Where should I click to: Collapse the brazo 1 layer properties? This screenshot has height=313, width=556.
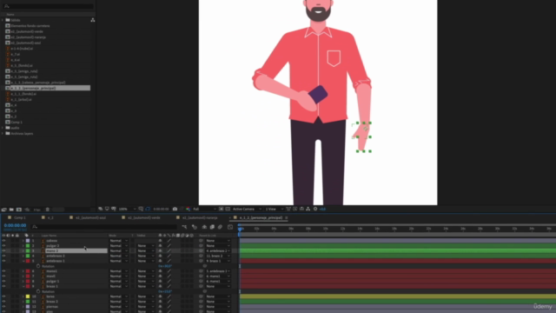click(x=23, y=286)
